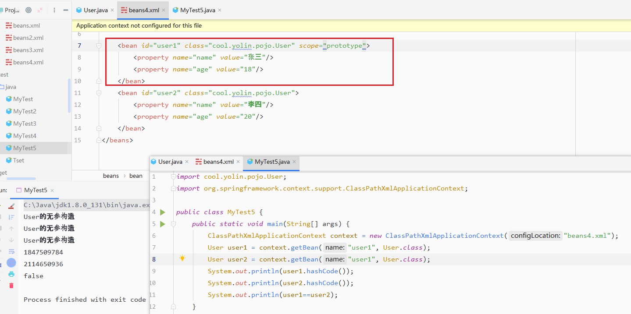Viewport: 631px width, 314px height.
Task: Close the User.java tab in lower editor
Action: [x=187, y=162]
